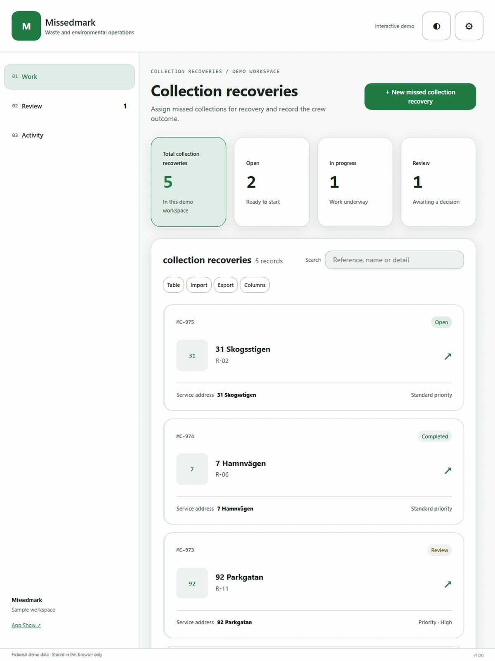This screenshot has width=495, height=661.
Task: Open the arrow icon for MC-974
Action: 448,470
